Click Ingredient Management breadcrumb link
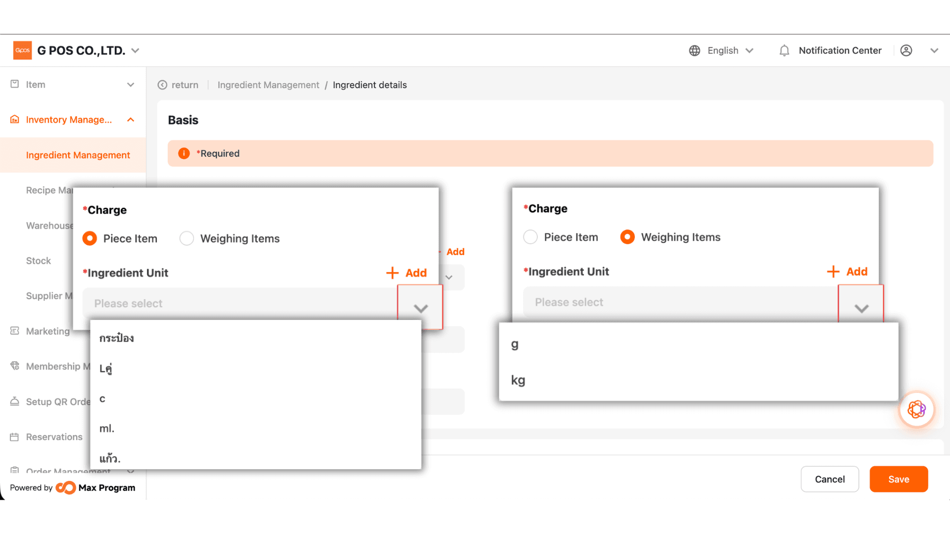This screenshot has height=534, width=950. [x=268, y=85]
